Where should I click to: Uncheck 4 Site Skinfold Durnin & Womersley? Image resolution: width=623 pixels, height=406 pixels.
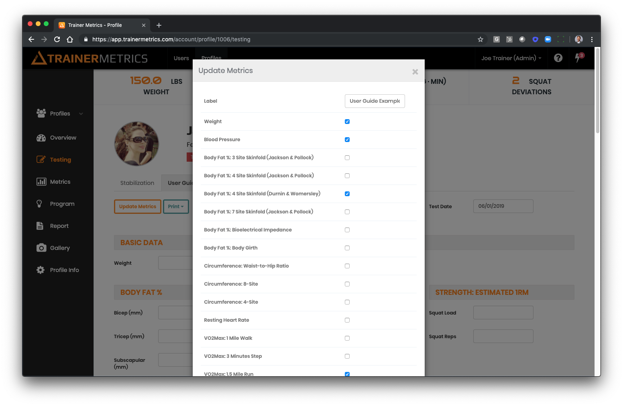pyautogui.click(x=347, y=194)
